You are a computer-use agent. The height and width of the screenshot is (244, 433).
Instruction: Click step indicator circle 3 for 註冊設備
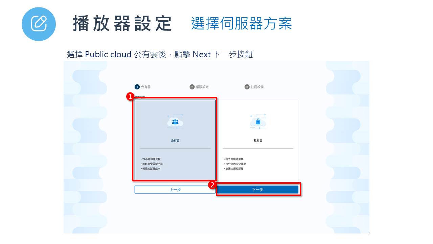point(247,87)
